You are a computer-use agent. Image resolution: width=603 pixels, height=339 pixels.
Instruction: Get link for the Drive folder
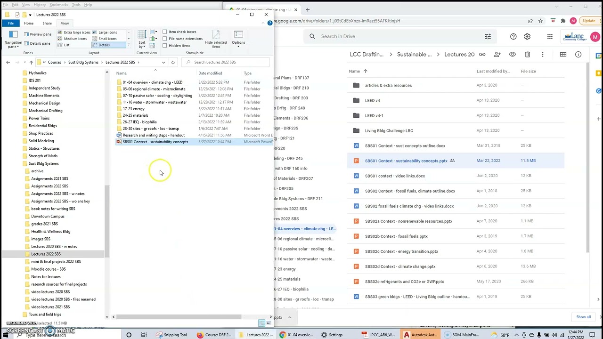coord(482,55)
